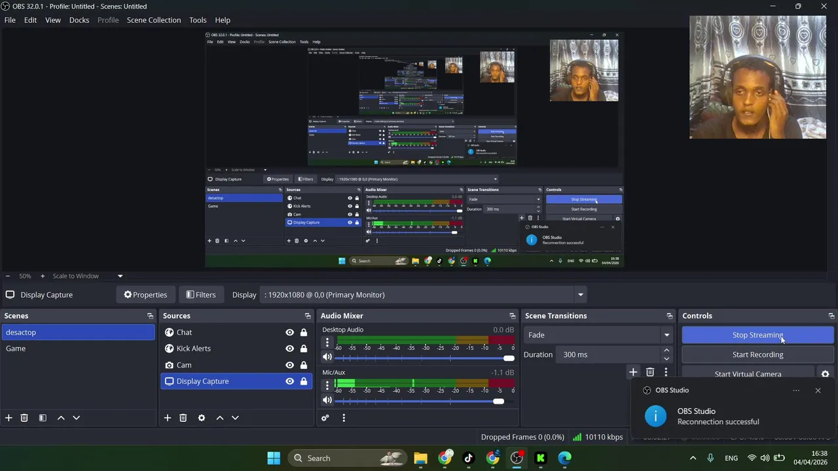Viewport: 838px width, 471px height.
Task: Mute Mic/Aux speaker icon
Action: click(327, 400)
